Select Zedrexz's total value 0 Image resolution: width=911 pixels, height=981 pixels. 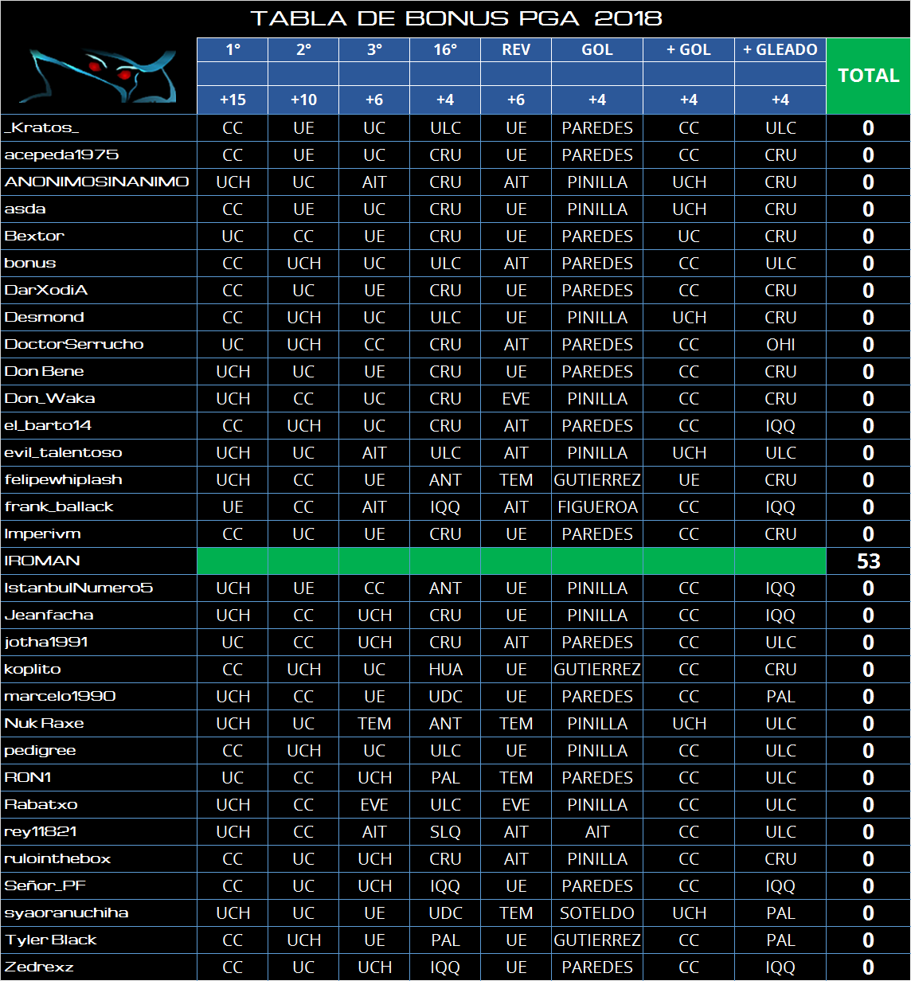(x=868, y=967)
